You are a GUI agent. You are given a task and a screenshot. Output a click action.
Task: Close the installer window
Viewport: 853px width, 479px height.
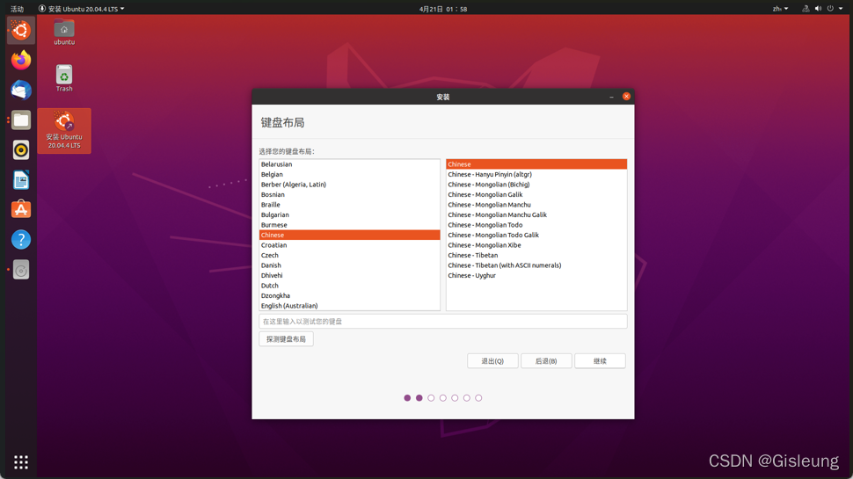(x=626, y=96)
